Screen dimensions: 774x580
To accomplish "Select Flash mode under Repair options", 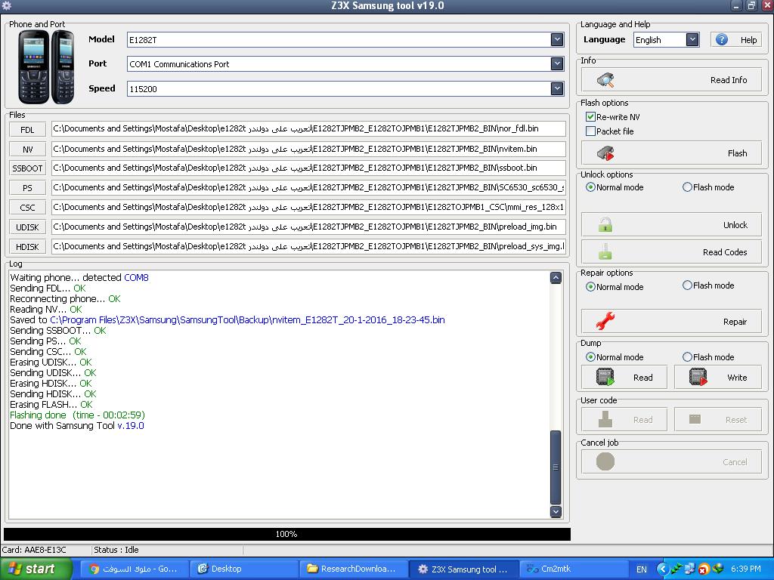I will pyautogui.click(x=687, y=285).
